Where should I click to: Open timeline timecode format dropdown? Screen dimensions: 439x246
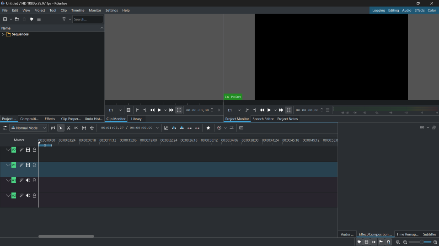coord(157,128)
